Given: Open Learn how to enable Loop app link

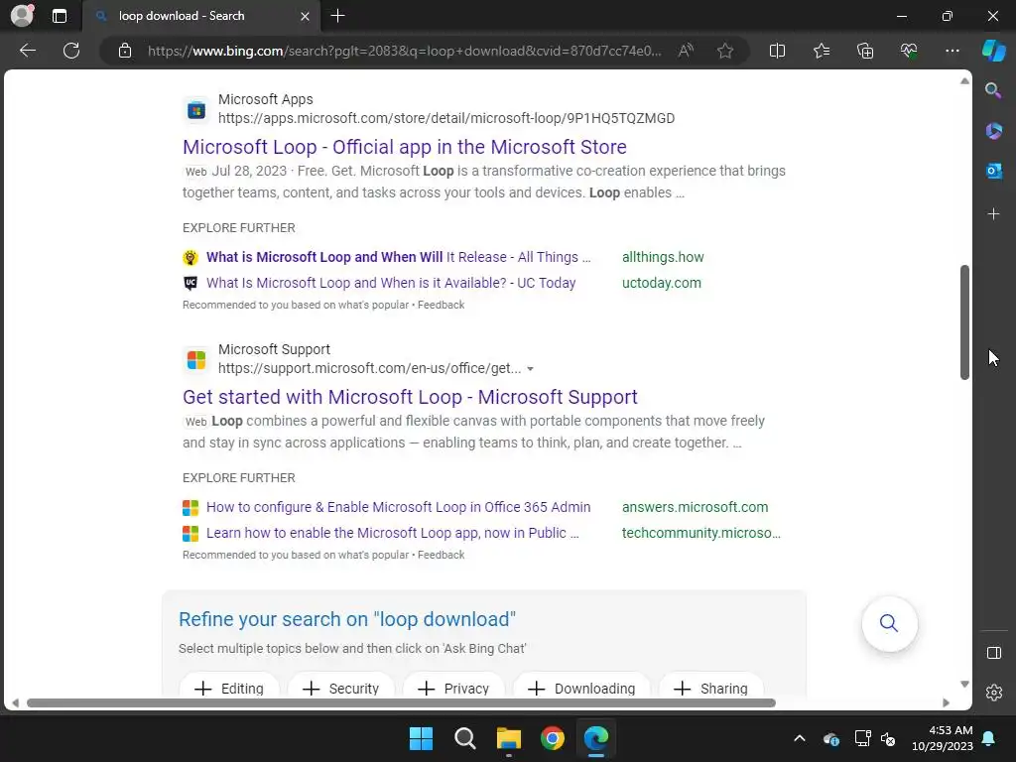Looking at the screenshot, I should pos(393,533).
